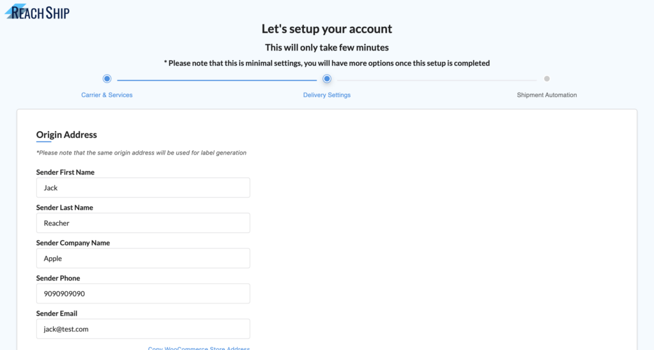Click into the Sender Company Name field
The width and height of the screenshot is (654, 350).
point(143,258)
